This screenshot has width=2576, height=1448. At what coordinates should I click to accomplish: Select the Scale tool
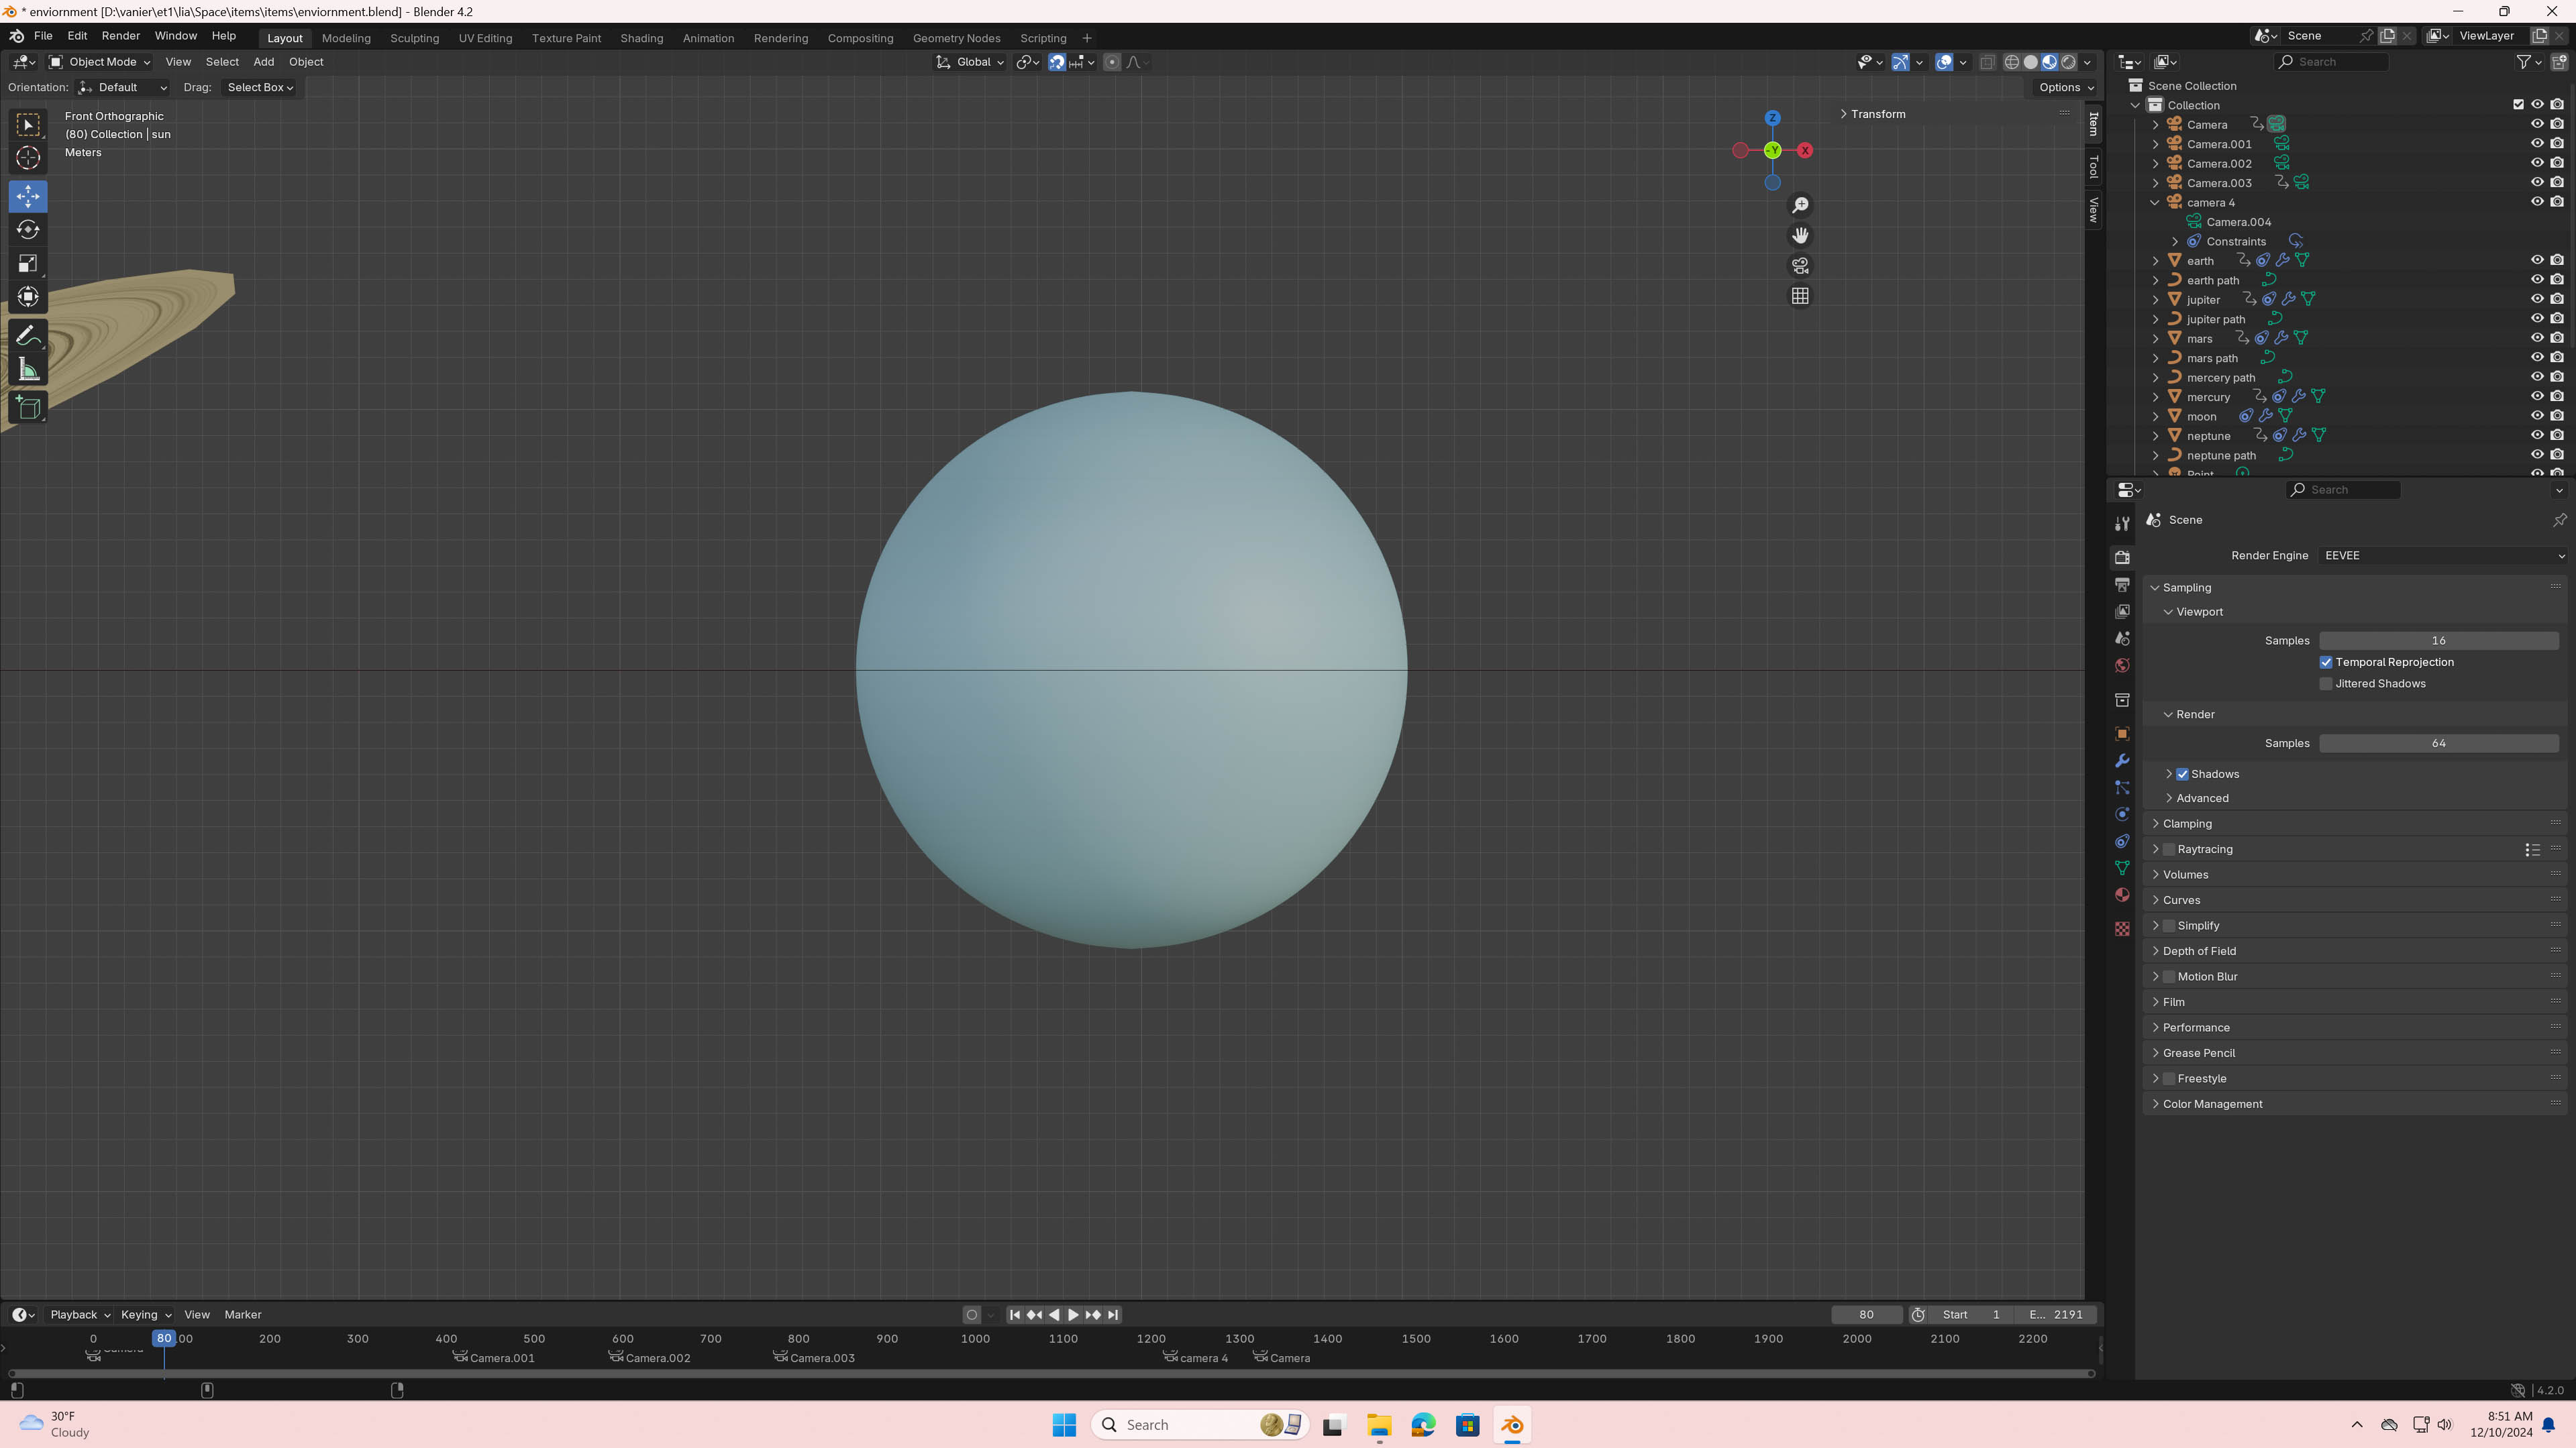[28, 264]
